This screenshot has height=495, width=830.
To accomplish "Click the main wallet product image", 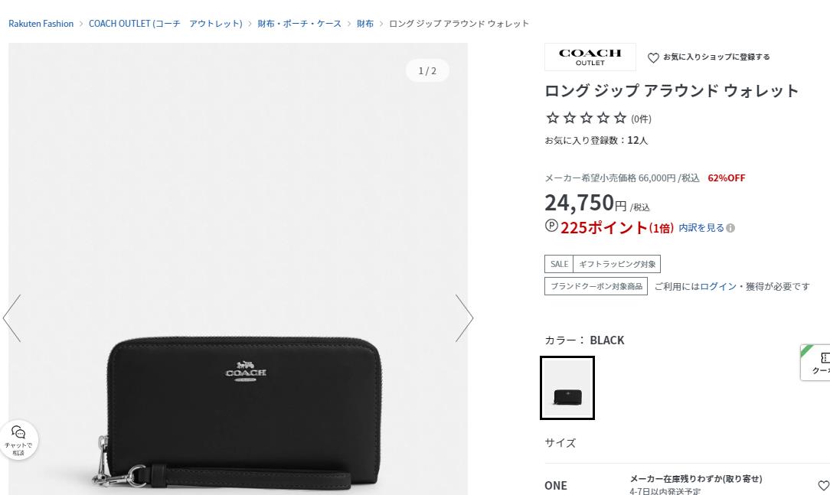I will point(238,269).
